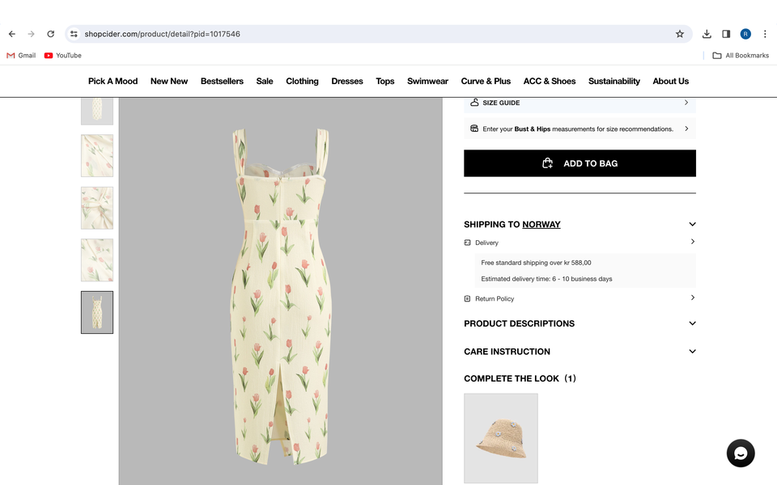Click the estimated delivery time text
Image resolution: width=777 pixels, height=485 pixels.
click(546, 279)
